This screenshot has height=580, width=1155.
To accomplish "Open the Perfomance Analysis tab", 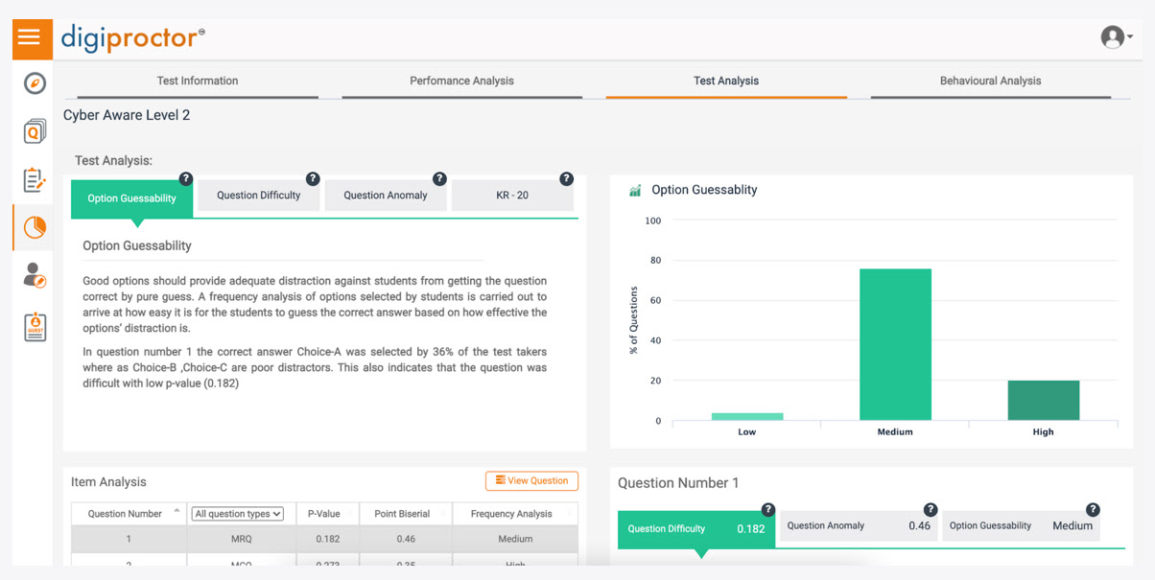I will [461, 81].
